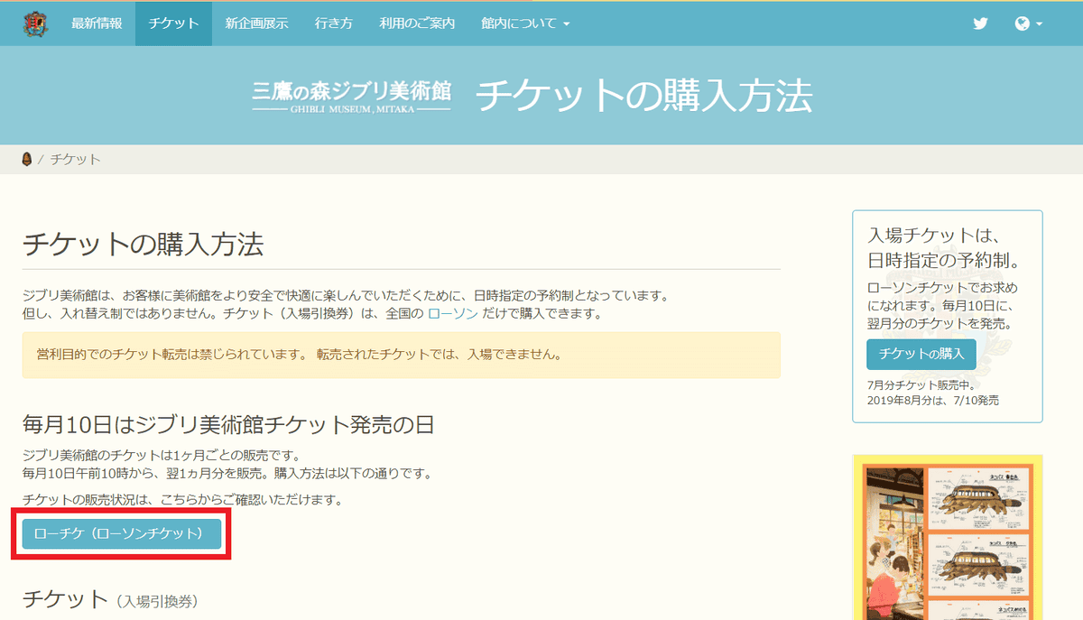1083x620 pixels.
Task: Click the チケットの購入 sidebar button
Action: (921, 354)
